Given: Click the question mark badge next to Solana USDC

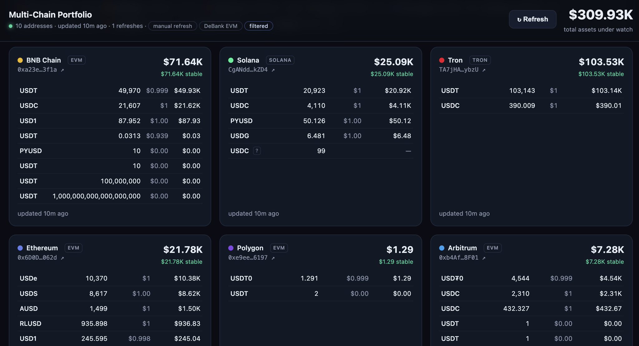Looking at the screenshot, I should tap(257, 151).
